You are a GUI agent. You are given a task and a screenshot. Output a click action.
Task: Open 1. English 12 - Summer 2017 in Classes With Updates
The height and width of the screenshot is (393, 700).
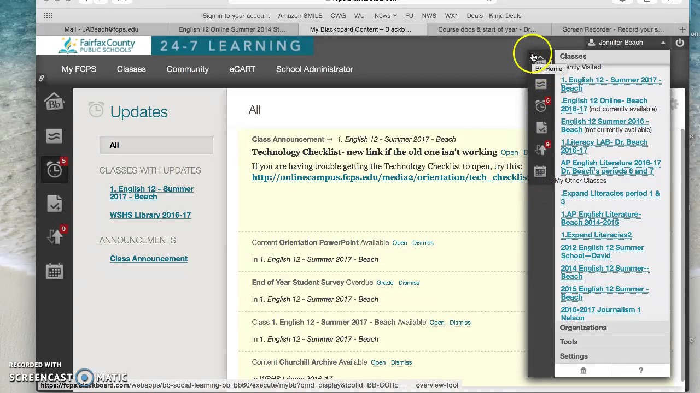click(x=151, y=193)
